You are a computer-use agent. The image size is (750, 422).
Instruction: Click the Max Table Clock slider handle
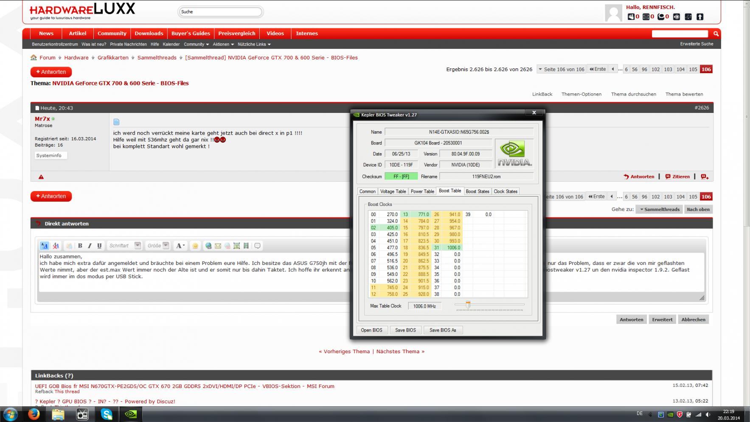pos(468,304)
